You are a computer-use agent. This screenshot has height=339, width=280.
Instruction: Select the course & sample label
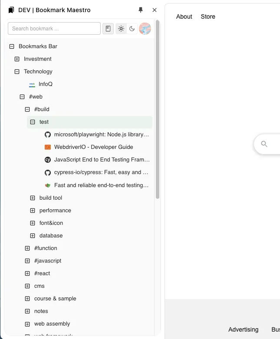click(55, 299)
